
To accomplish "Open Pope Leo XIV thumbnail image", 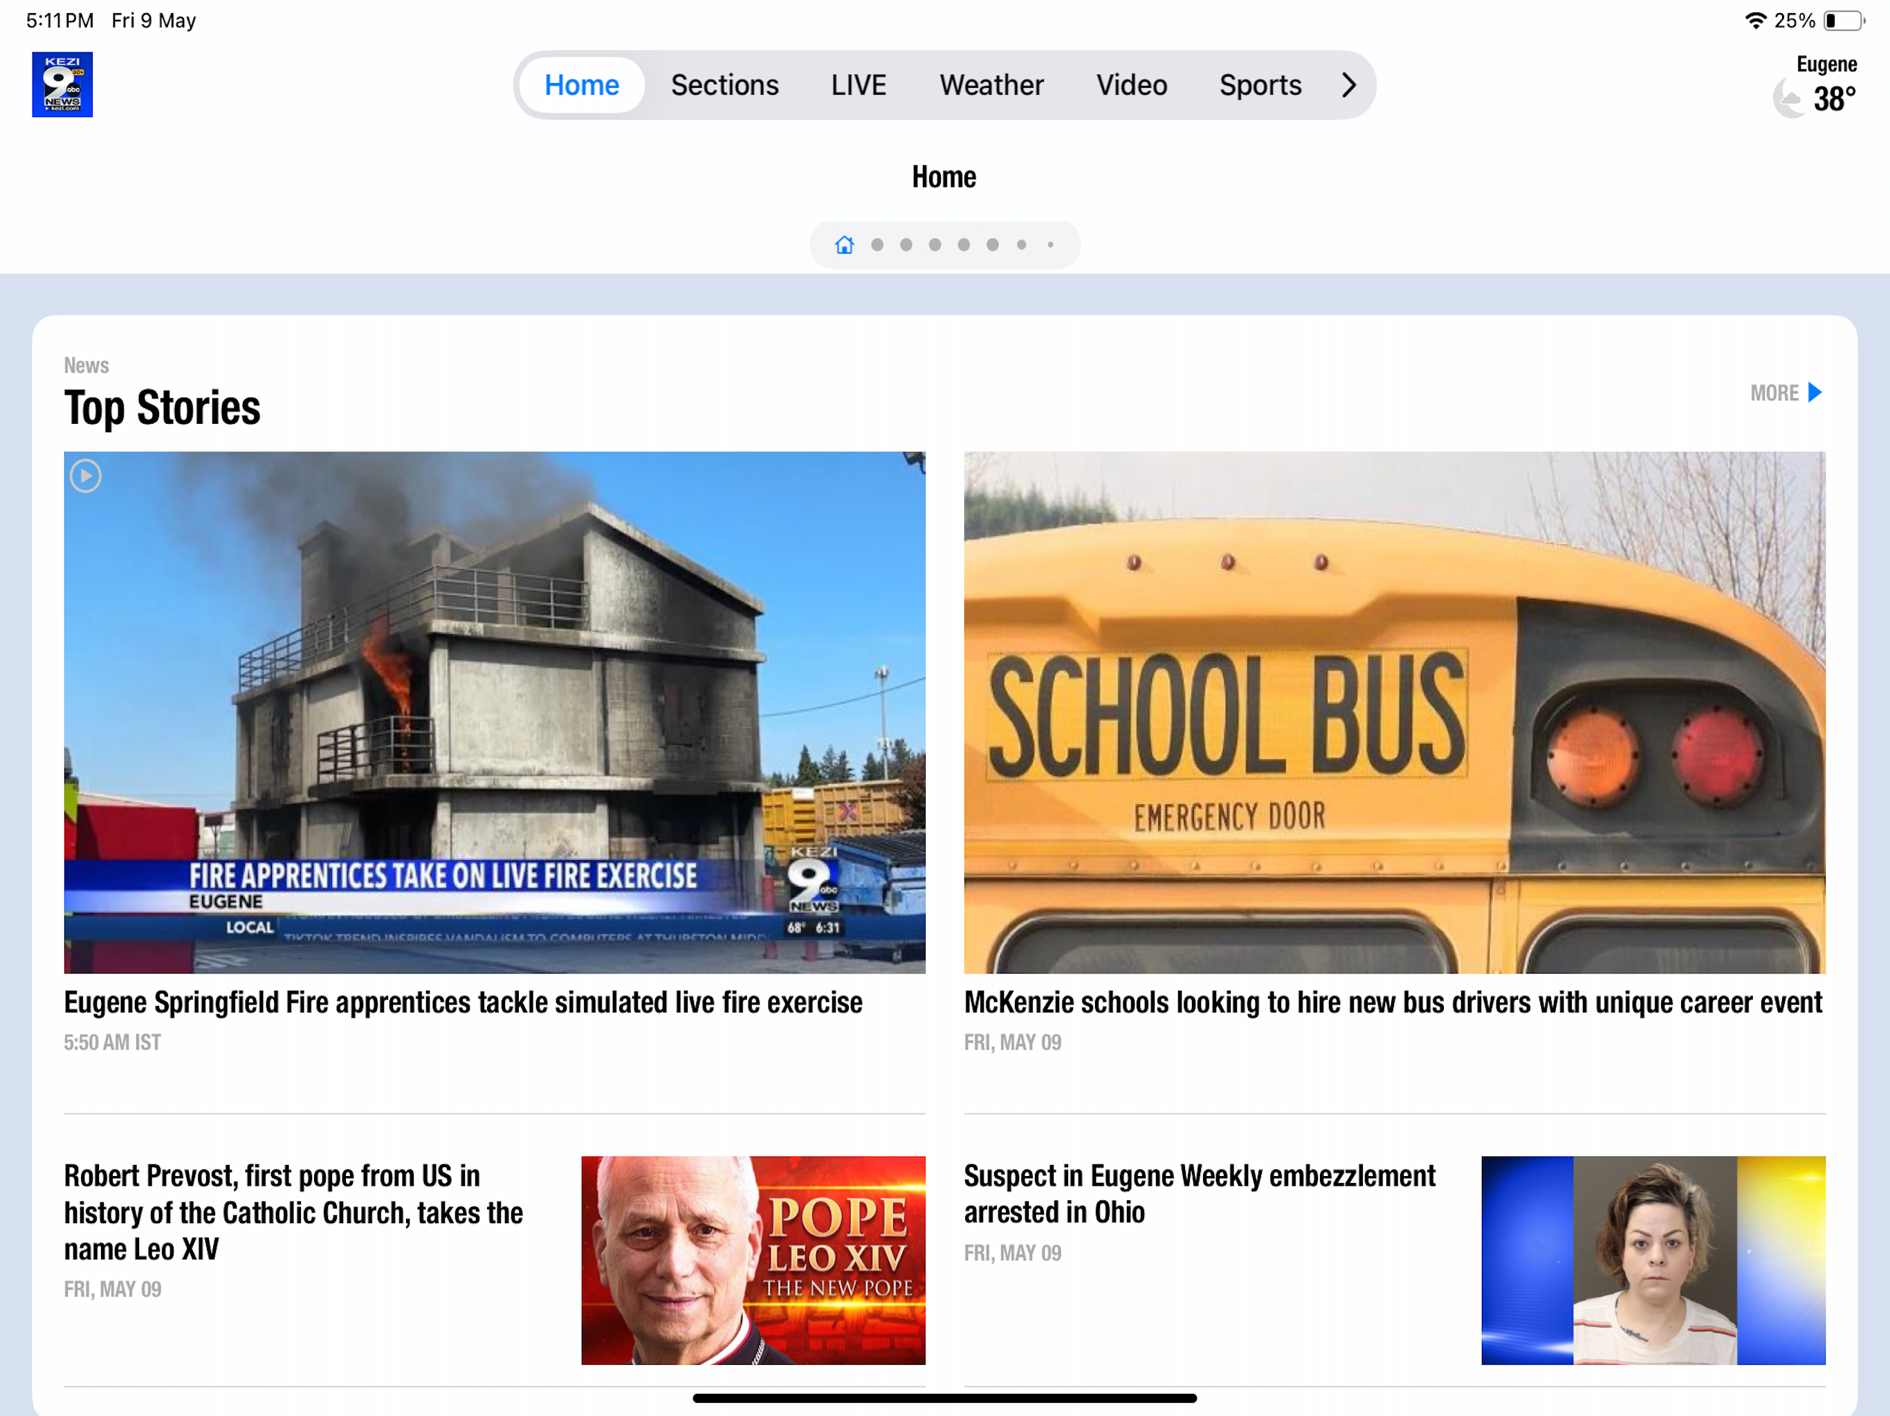I will tap(753, 1260).
